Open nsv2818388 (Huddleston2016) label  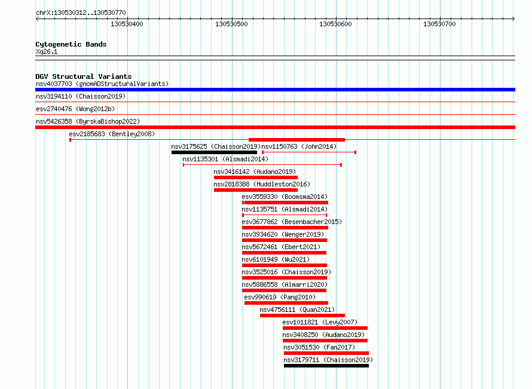click(262, 184)
